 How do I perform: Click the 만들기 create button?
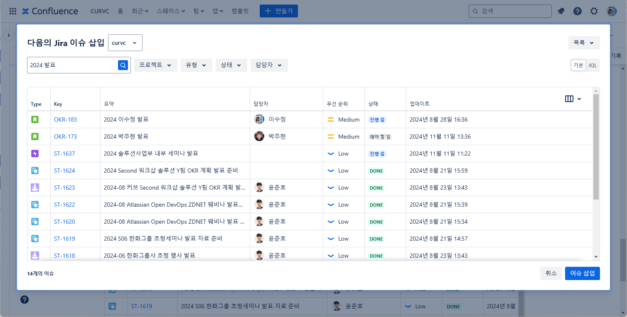279,11
